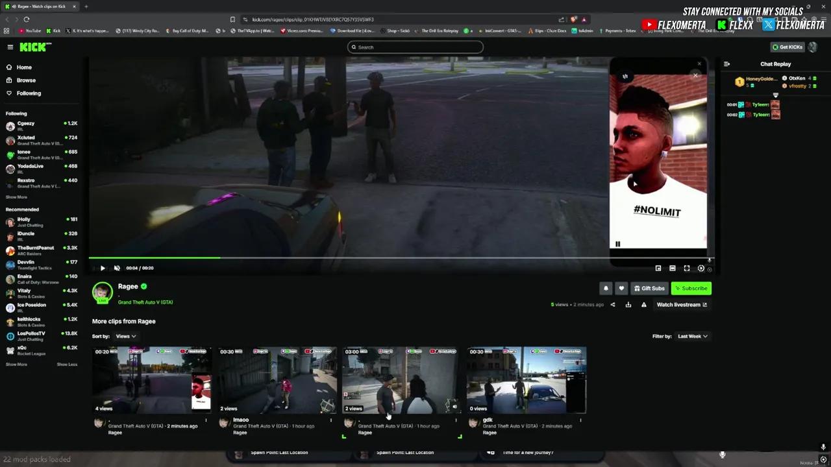This screenshot has height=467, width=831.
Task: Expand Show More in Recommended channels
Action: click(16, 364)
